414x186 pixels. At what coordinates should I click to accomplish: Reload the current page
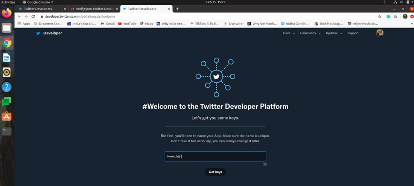pos(33,17)
